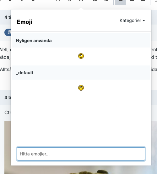The image size is (157, 174).
Task: Toggle underline formatting in toolbar
Action: coord(22,1)
